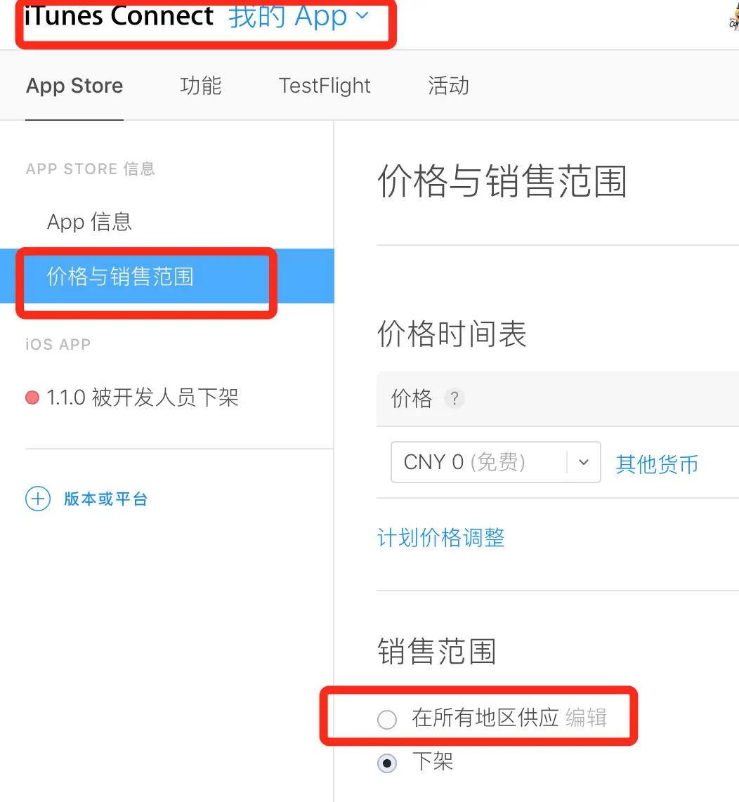
Task: Click the question mark help icon next to 价格
Action: [x=454, y=398]
